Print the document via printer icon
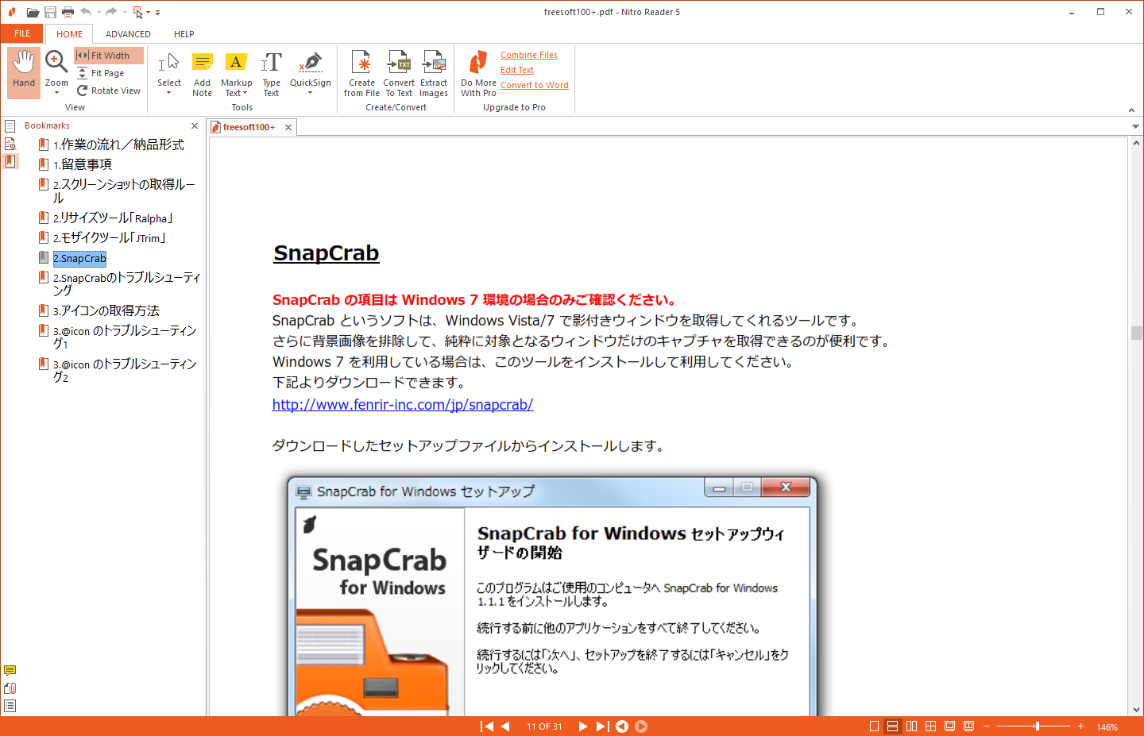 tap(68, 12)
